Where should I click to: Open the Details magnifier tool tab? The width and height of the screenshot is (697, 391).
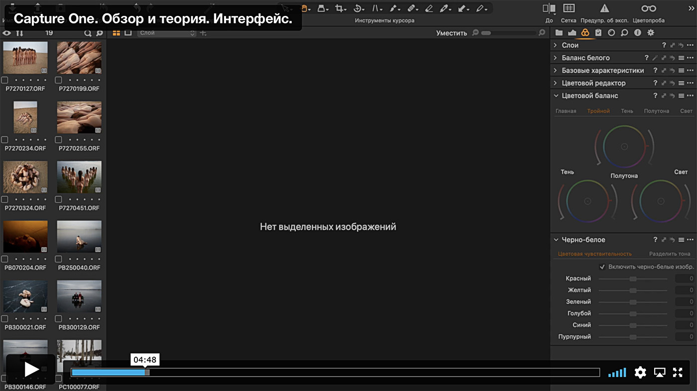point(624,33)
